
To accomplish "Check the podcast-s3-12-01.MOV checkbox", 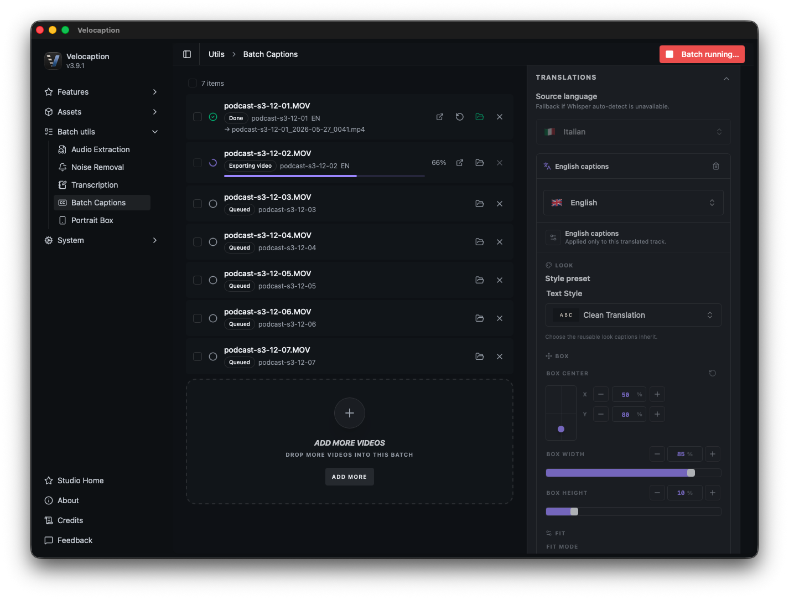I will click(198, 117).
